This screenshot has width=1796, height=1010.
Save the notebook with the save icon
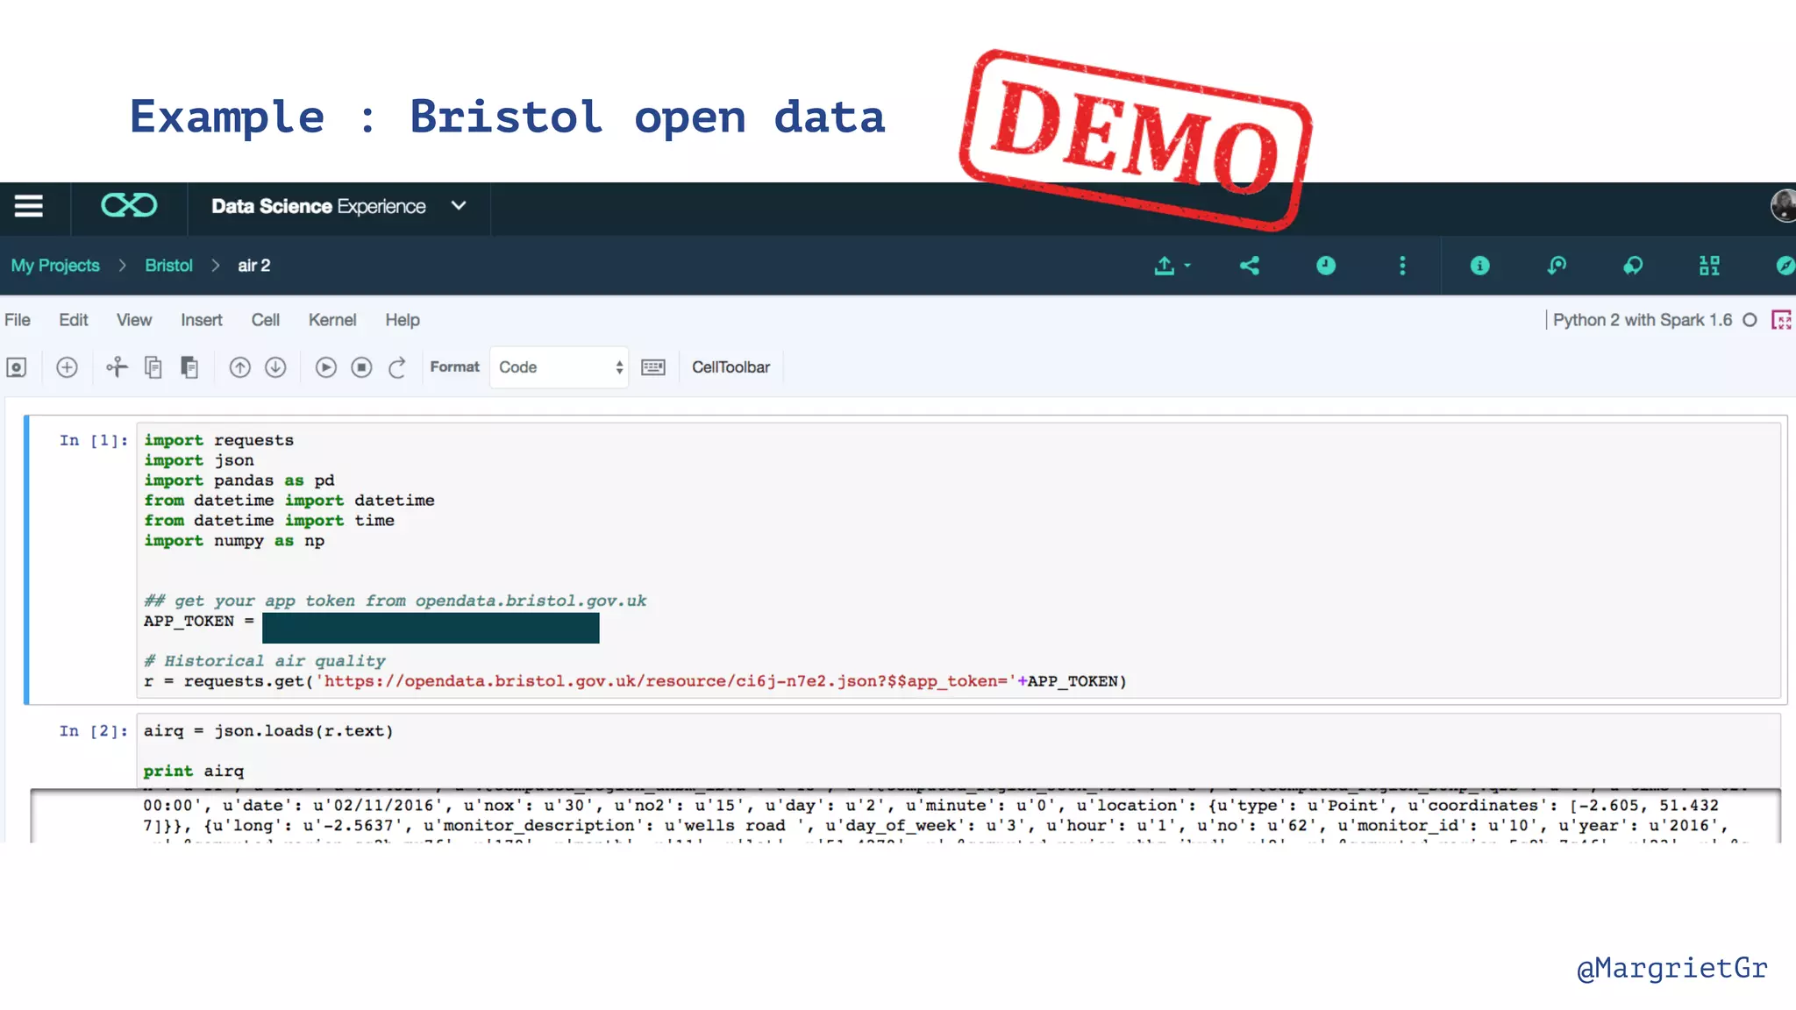point(17,367)
